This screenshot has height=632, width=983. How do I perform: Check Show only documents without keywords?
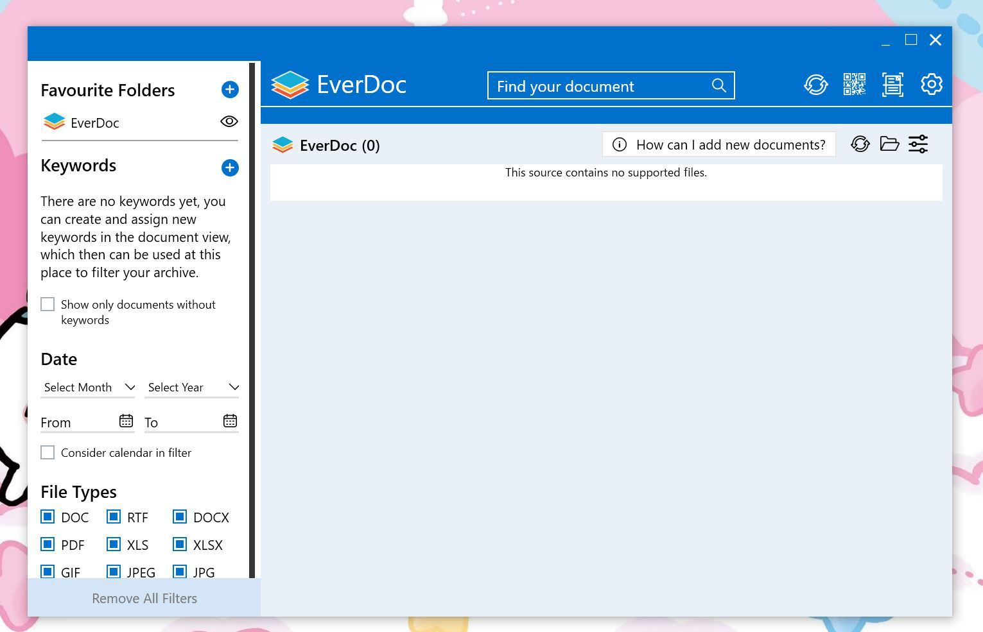coord(48,303)
